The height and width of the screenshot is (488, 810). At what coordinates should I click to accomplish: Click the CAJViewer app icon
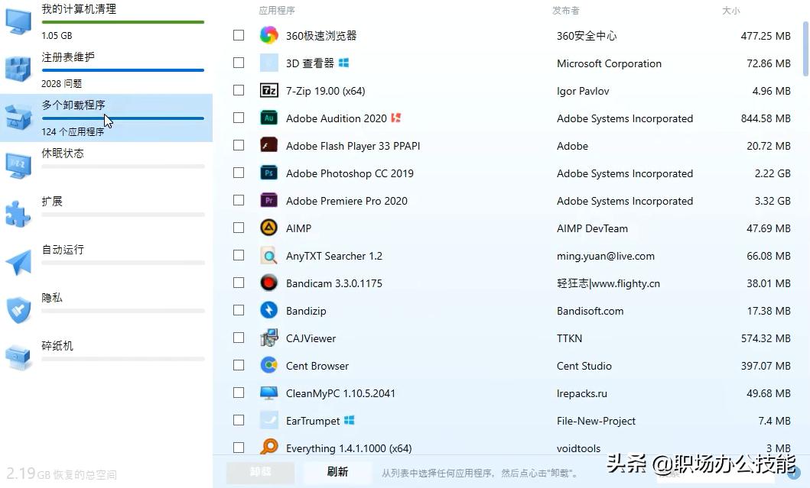[268, 338]
